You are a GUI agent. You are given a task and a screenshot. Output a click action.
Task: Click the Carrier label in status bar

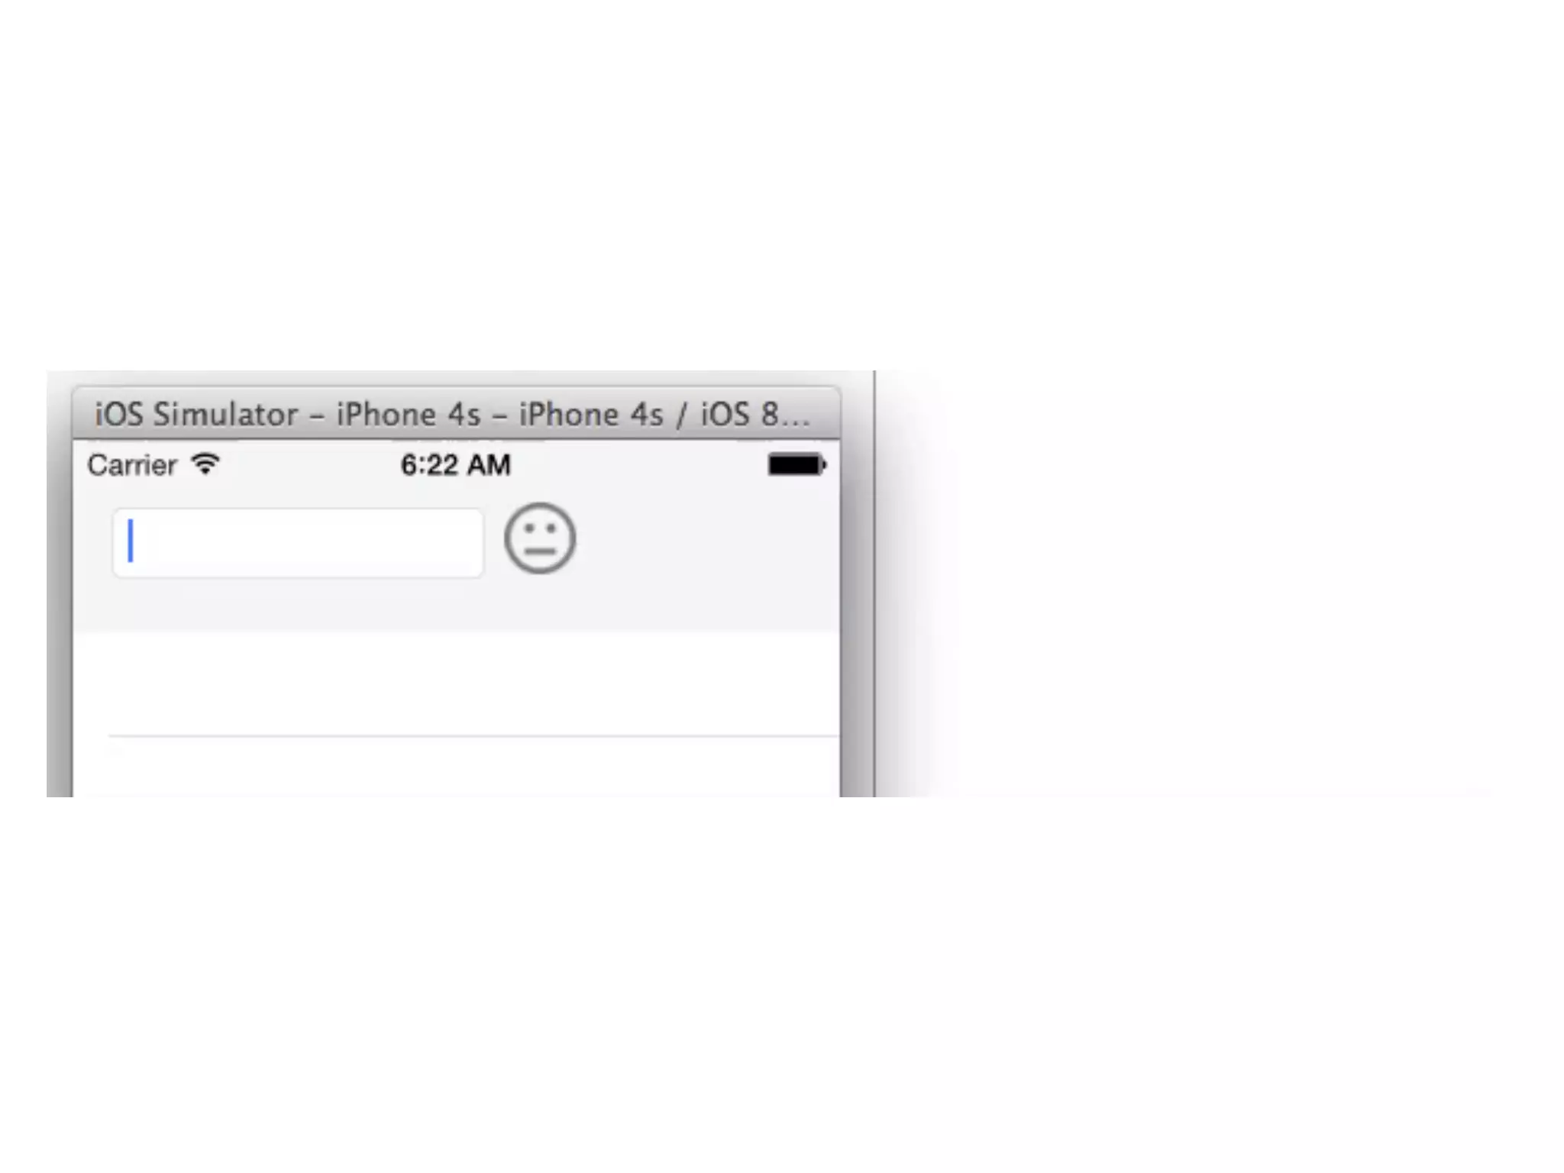tap(132, 465)
